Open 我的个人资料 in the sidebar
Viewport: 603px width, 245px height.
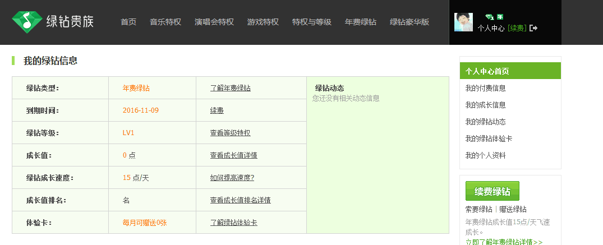[485, 155]
